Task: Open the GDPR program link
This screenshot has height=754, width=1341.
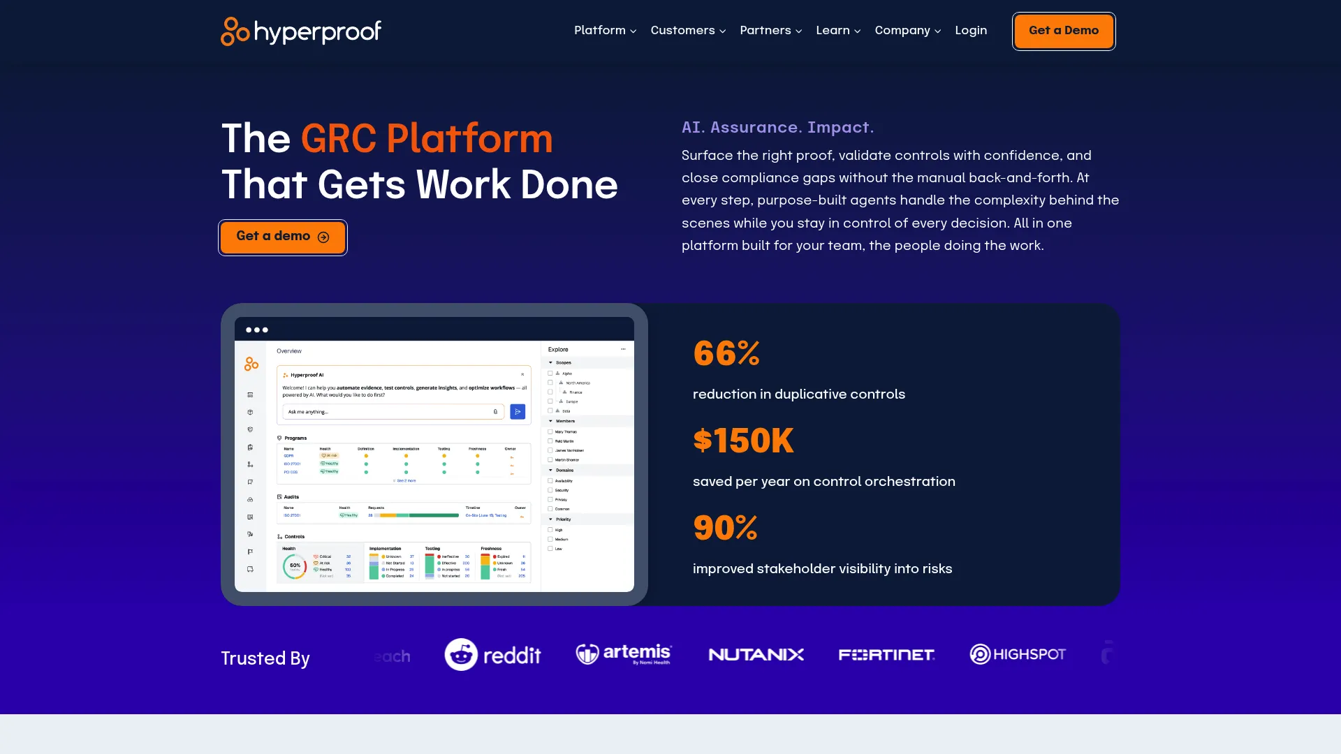Action: point(288,456)
